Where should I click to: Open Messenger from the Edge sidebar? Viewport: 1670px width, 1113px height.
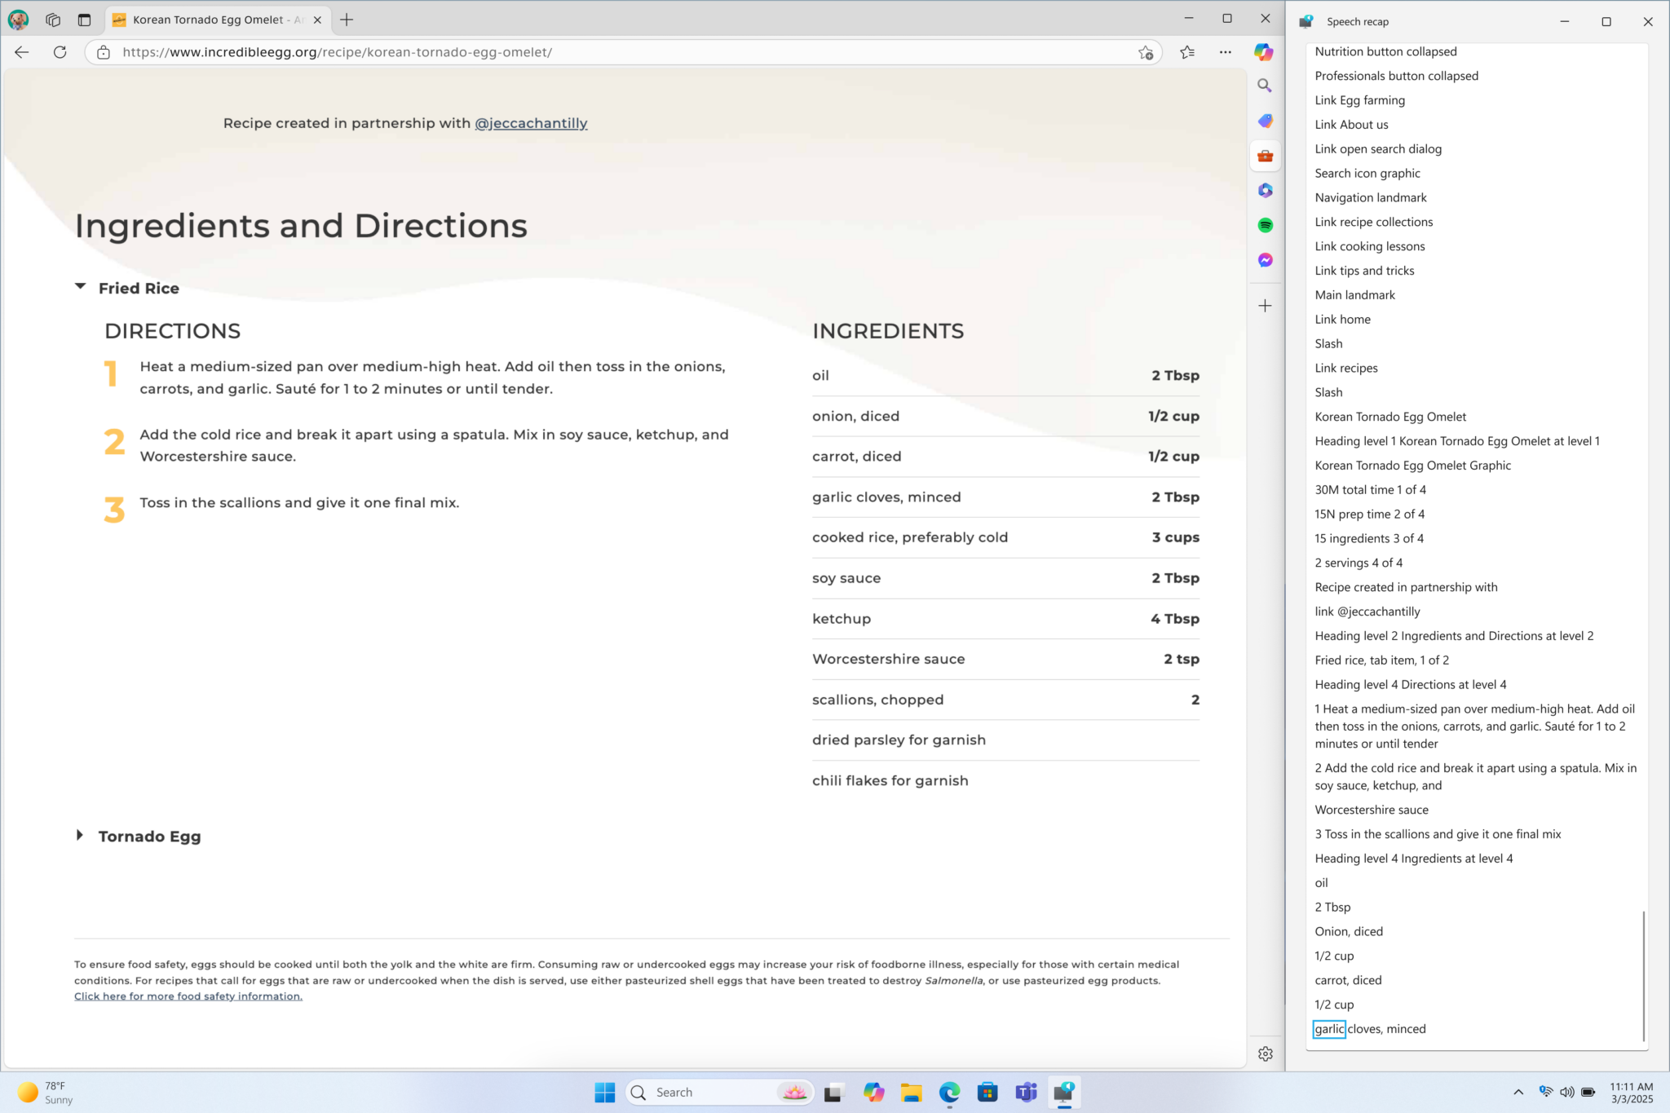[1265, 260]
